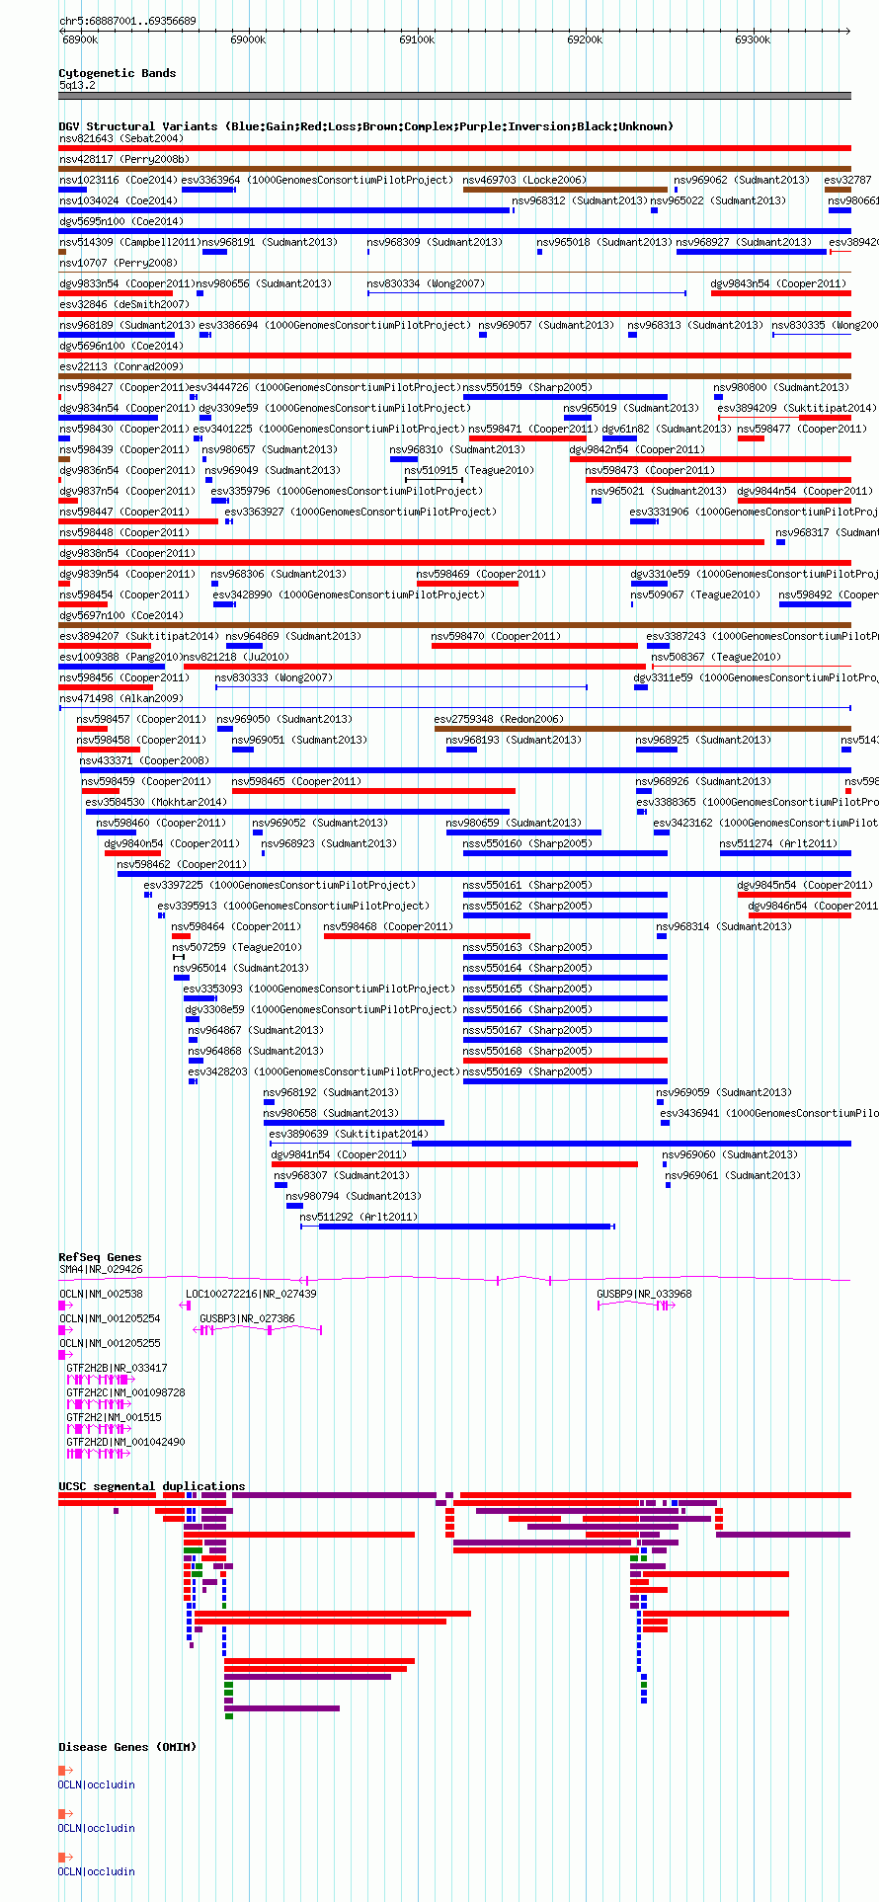
Task: Click the 69100k ruler tick label
Action: 416,40
